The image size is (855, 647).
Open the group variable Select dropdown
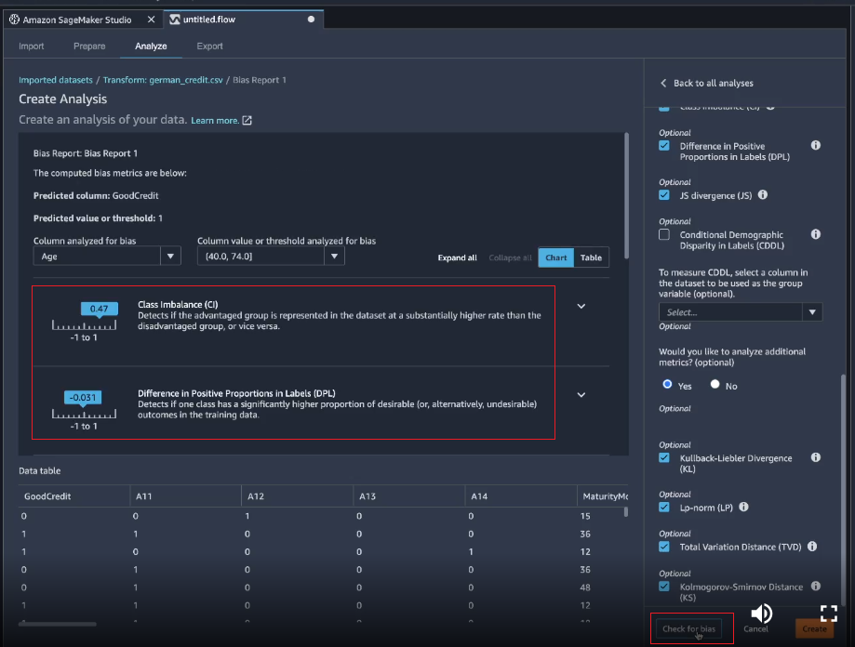coord(740,312)
